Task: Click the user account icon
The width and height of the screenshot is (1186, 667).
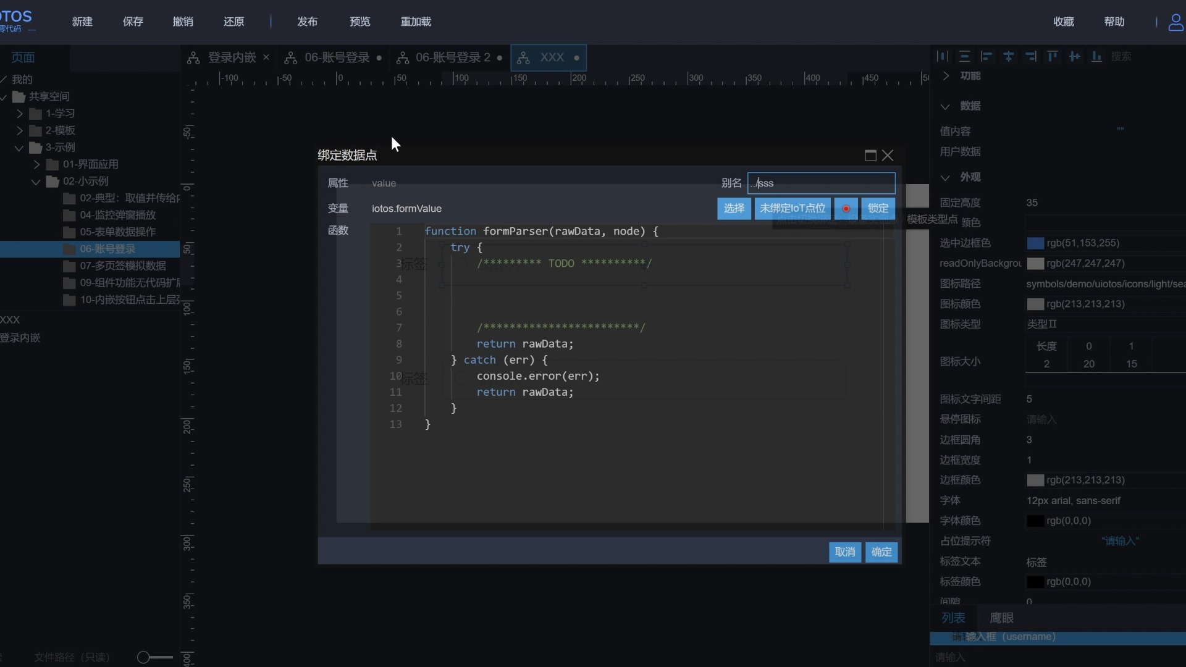Action: [1175, 22]
